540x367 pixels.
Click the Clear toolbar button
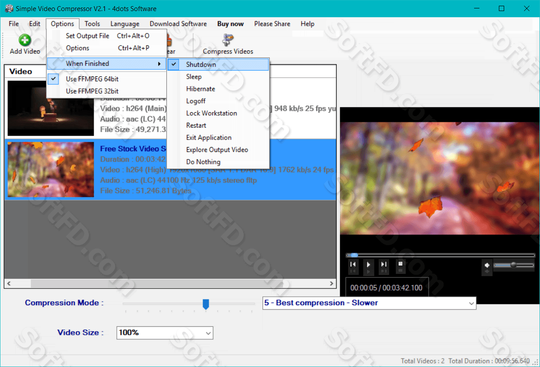click(x=170, y=45)
